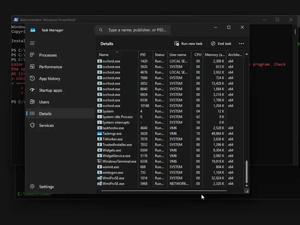300x225 pixels.
Task: Sort by the User name column header
Action: click(180, 54)
